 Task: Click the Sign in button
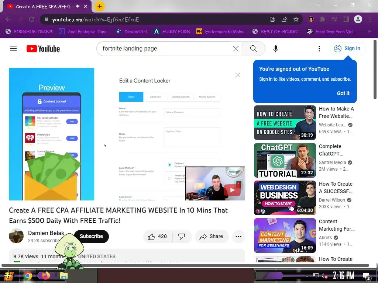[x=348, y=48]
